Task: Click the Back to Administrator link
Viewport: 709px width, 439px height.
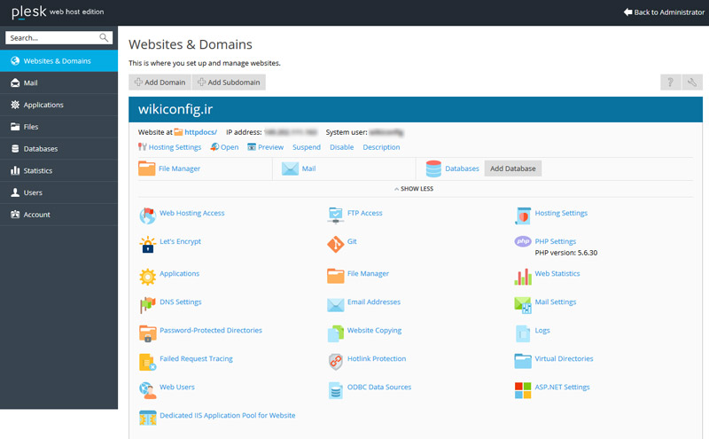Action: (664, 12)
